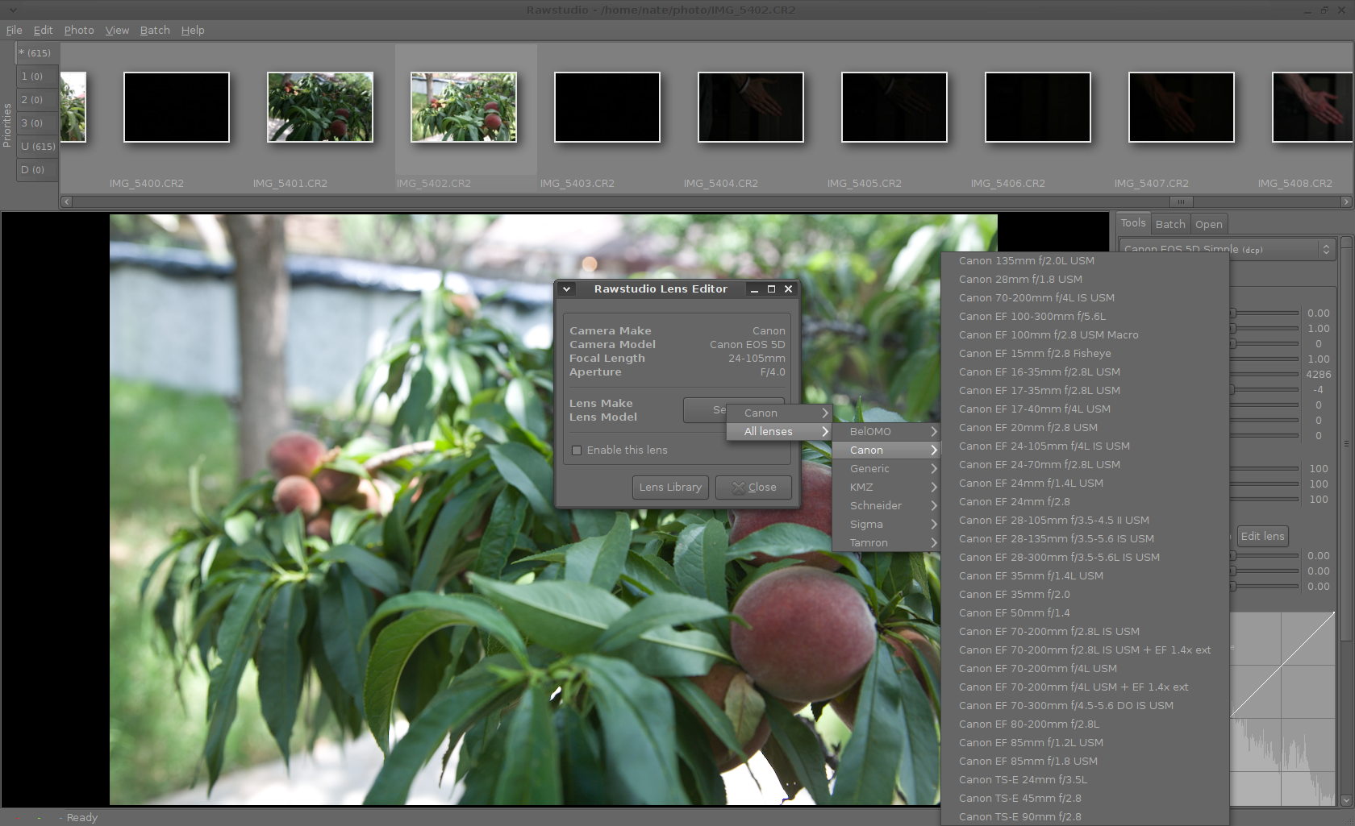Expand the BelOMO lens maker submenu
Viewport: 1355px width, 826px height.
click(886, 431)
